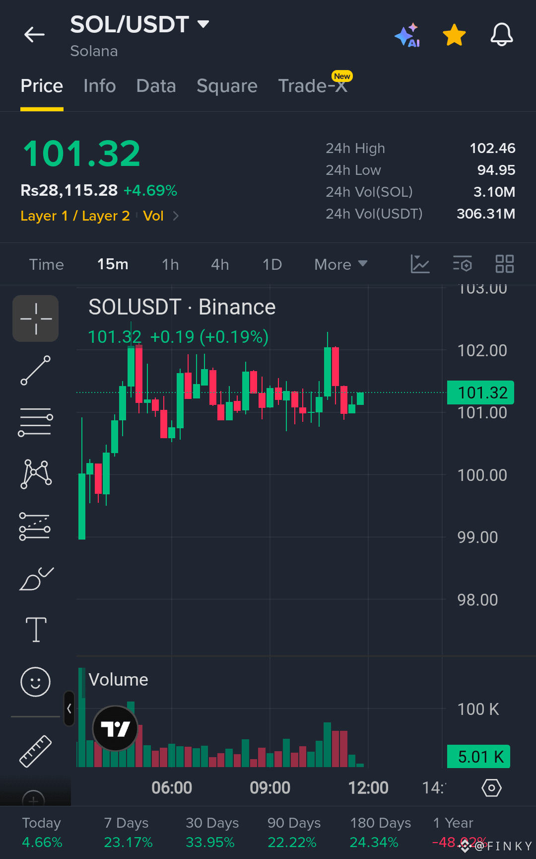
Task: Select the trend line drawing tool
Action: tap(36, 370)
